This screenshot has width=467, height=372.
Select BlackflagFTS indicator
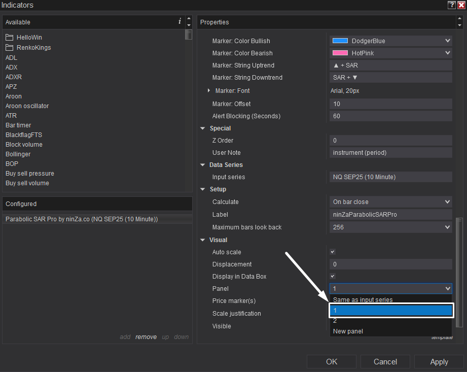click(24, 134)
